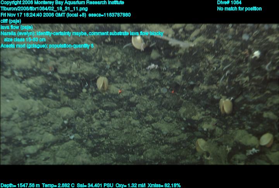279x188 pixels.
Task: Click the 'Dive# 1064' label
Action: click(x=229, y=3)
